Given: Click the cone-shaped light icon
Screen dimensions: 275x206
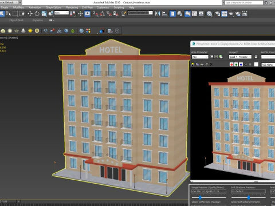Looking at the screenshot, I should click(23, 31).
